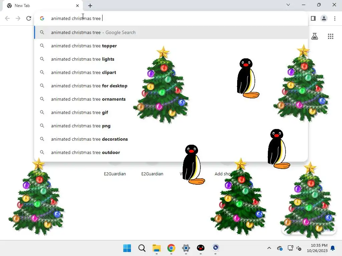Open the network tray icon
The width and height of the screenshot is (342, 256).
pyautogui.click(x=290, y=248)
